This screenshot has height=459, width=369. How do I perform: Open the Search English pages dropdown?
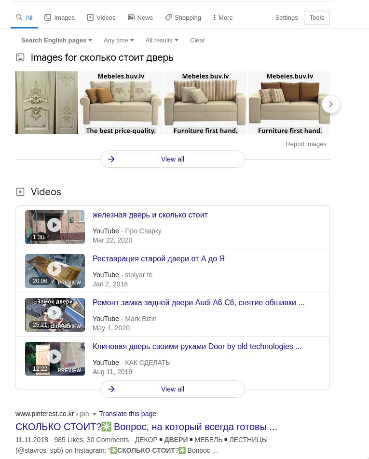[x=56, y=40]
